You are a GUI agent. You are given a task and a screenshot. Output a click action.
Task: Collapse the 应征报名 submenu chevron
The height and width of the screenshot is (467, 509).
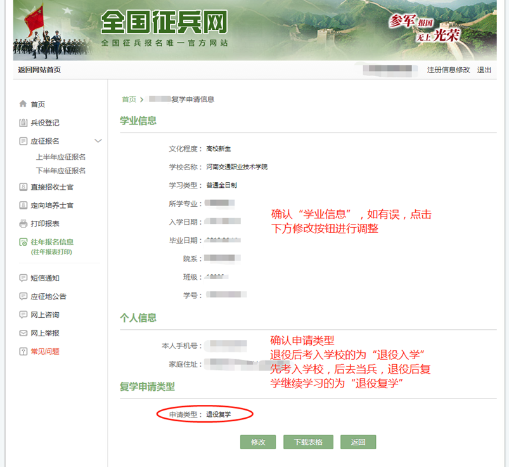point(98,141)
